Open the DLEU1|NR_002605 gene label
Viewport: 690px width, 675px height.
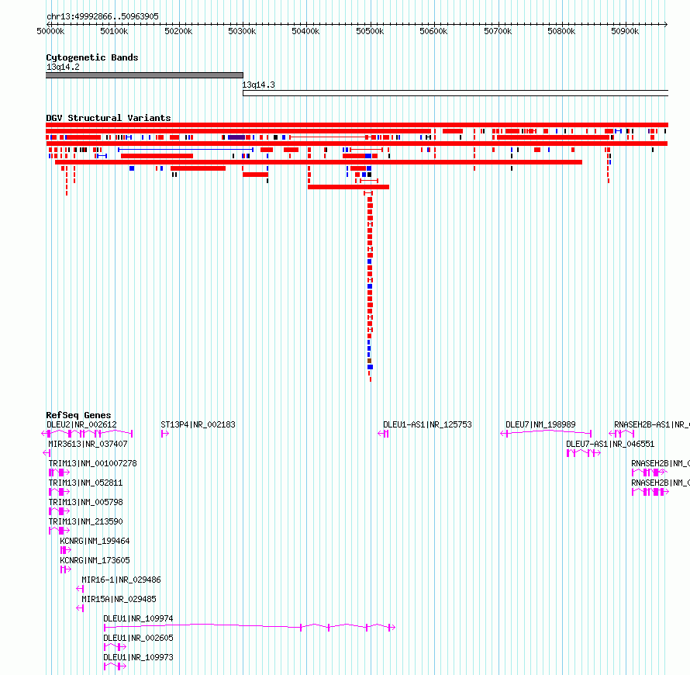[138, 638]
